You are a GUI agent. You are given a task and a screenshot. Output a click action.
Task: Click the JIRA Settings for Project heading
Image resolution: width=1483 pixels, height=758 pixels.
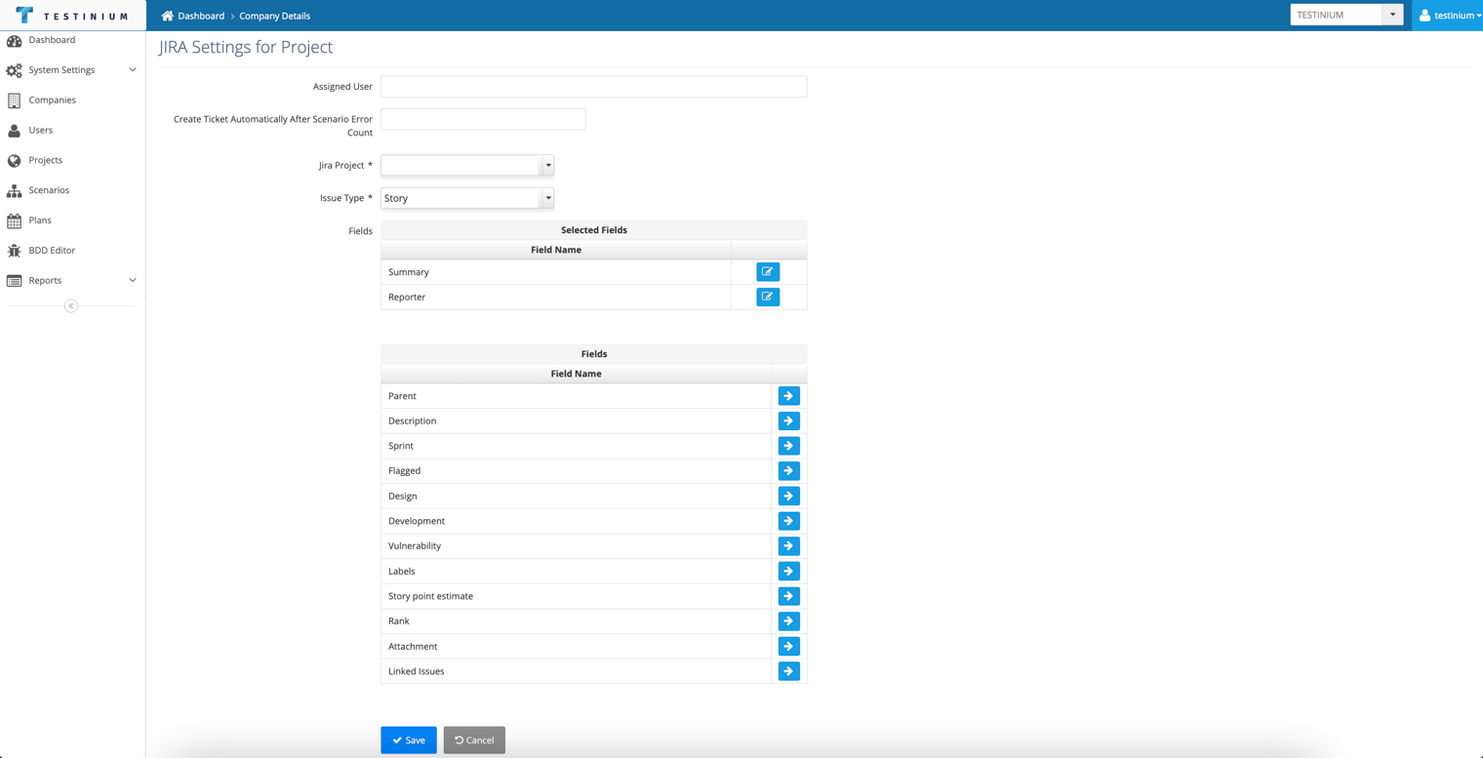(x=246, y=47)
